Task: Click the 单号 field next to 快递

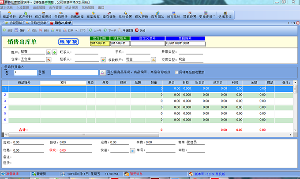Action: 161,150
